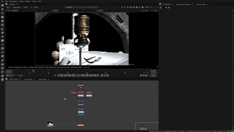Switch to the Dope Sheet tab
The width and height of the screenshot is (234, 132).
tap(42, 79)
